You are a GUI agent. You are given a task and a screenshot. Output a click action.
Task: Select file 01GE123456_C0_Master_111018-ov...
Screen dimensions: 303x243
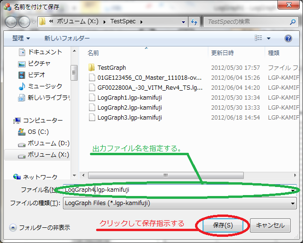145,78
